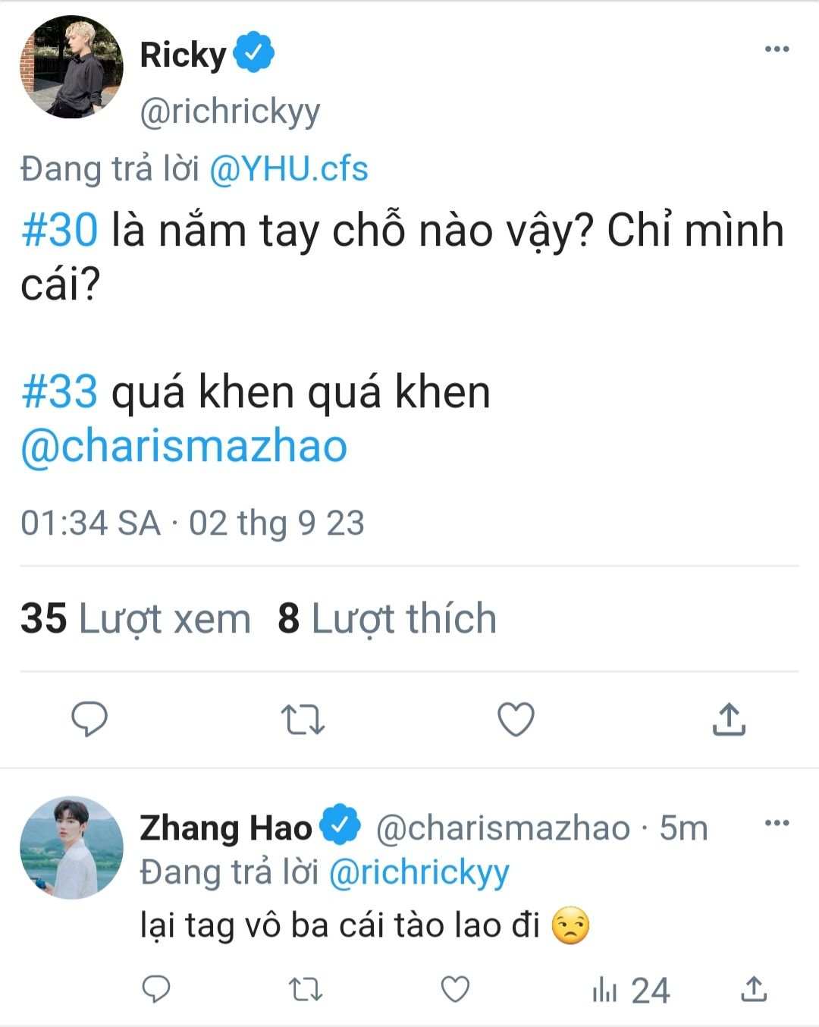Share Zhang Hao's reply tweet
Image resolution: width=819 pixels, height=1027 pixels.
(753, 989)
